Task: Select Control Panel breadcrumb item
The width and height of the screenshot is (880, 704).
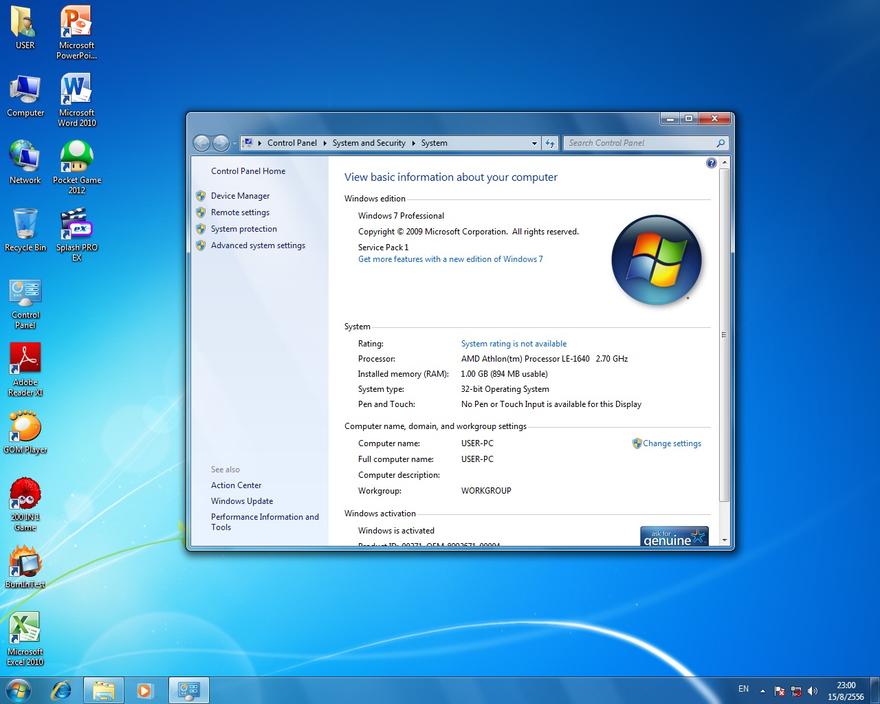Action: (291, 143)
